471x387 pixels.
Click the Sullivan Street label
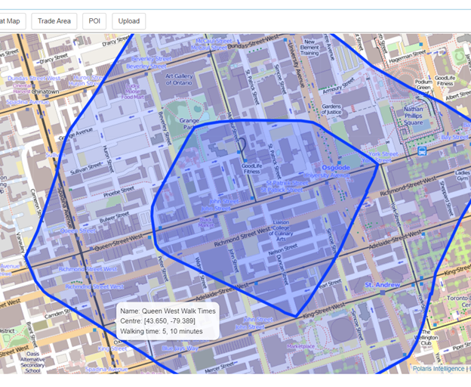[x=86, y=169]
